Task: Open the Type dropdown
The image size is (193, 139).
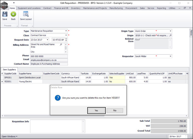Action: click(66, 31)
